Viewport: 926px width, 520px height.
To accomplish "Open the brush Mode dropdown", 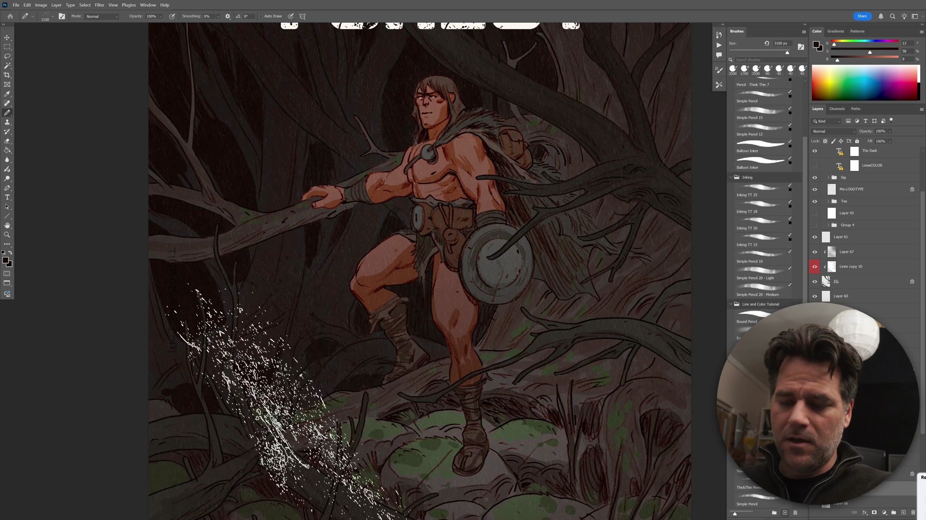I will [x=102, y=16].
